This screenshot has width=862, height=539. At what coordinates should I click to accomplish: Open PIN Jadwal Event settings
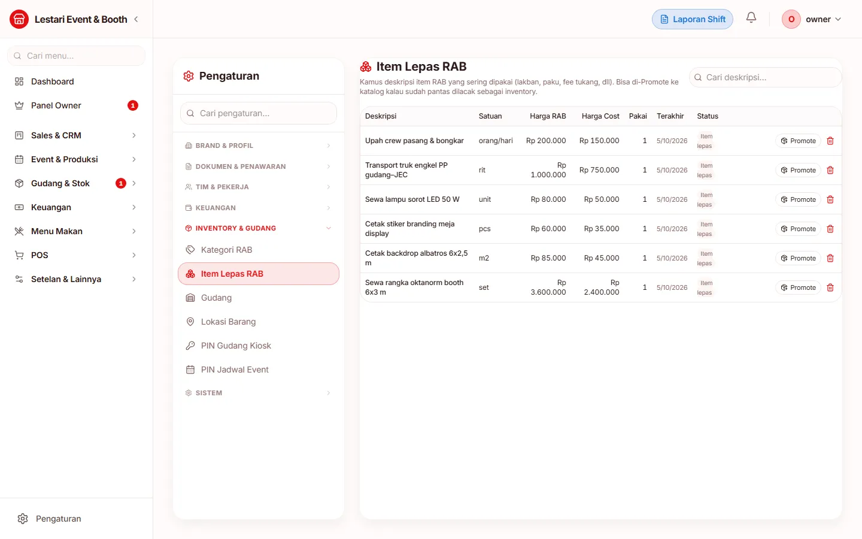pos(258,370)
